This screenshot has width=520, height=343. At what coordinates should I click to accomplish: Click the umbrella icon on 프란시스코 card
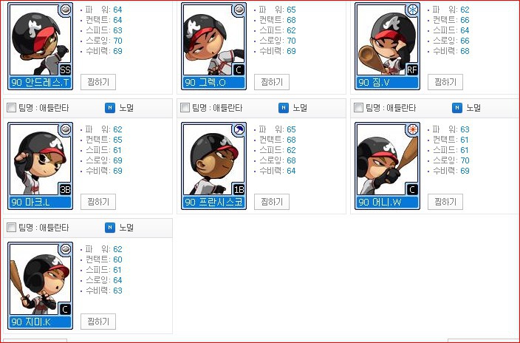pyautogui.click(x=239, y=129)
